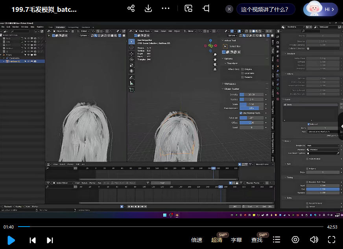Select the Measure tool in viewport toolbar
This screenshot has width=343, height=249.
131,83
